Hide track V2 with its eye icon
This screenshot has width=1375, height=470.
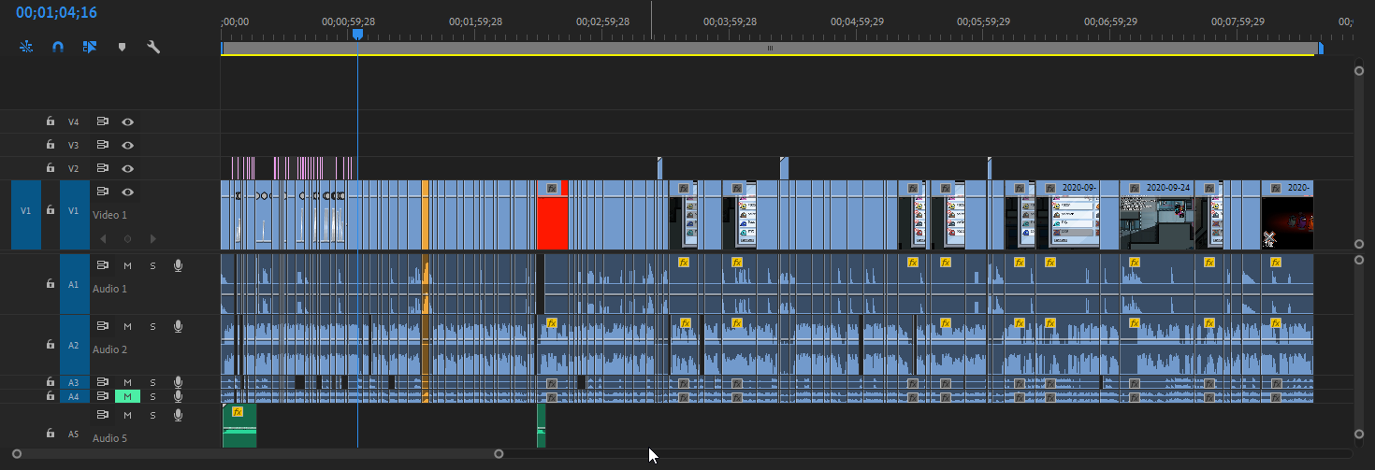127,168
